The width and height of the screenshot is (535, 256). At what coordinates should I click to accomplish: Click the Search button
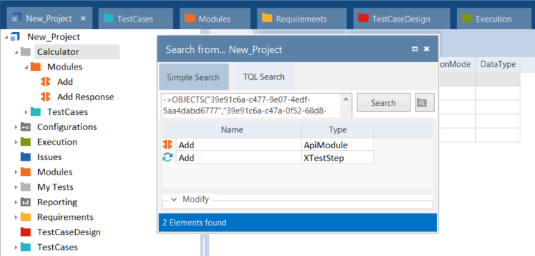383,103
